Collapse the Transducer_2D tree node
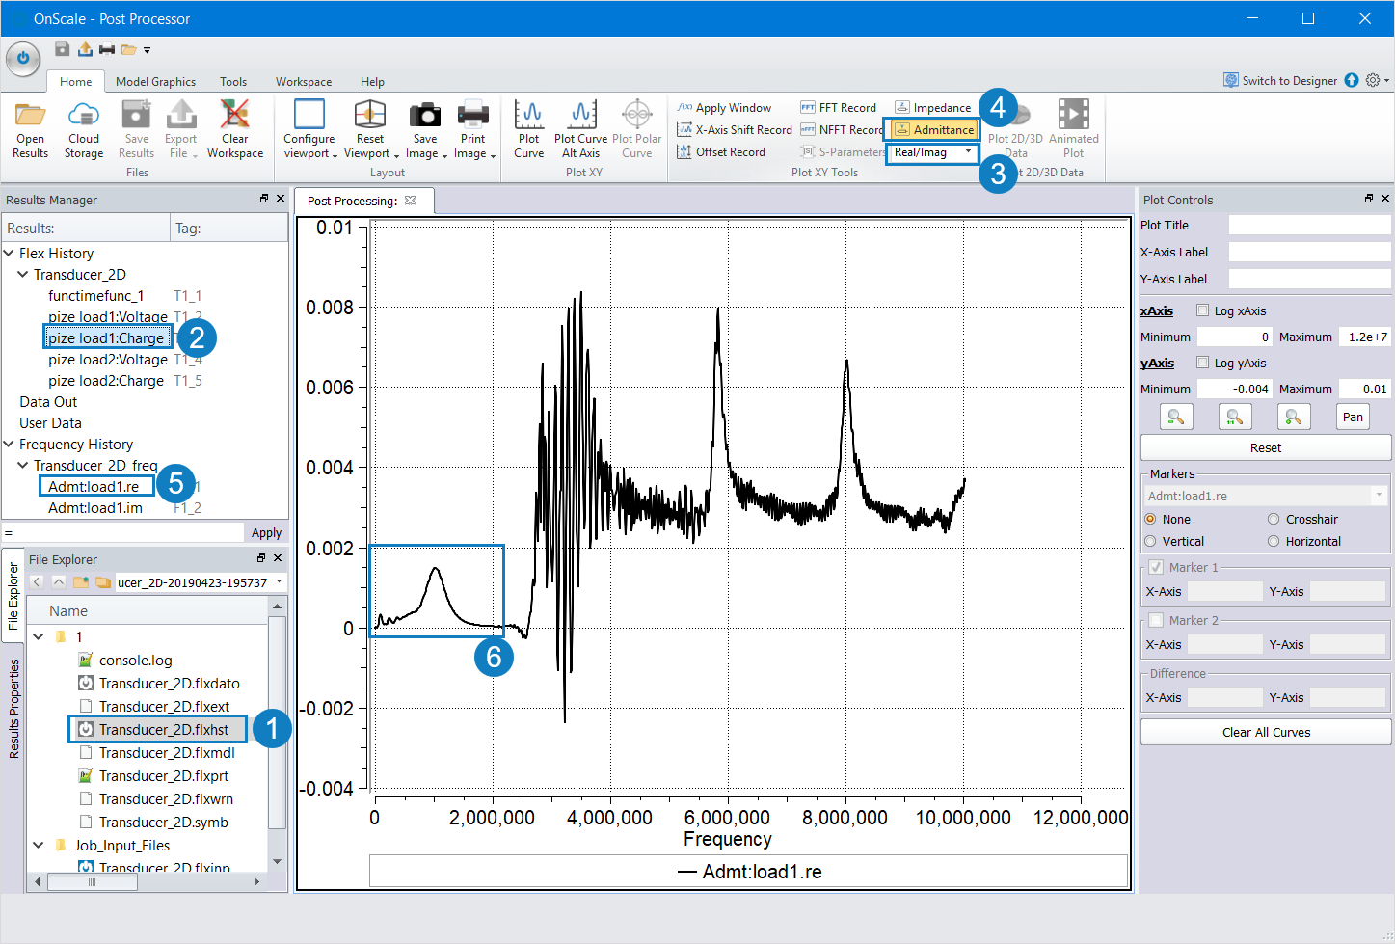Screen dimensions: 1395x944 tap(23, 274)
